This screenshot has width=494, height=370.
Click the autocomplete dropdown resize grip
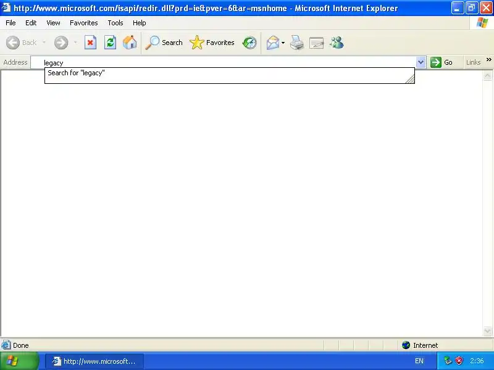pos(410,80)
